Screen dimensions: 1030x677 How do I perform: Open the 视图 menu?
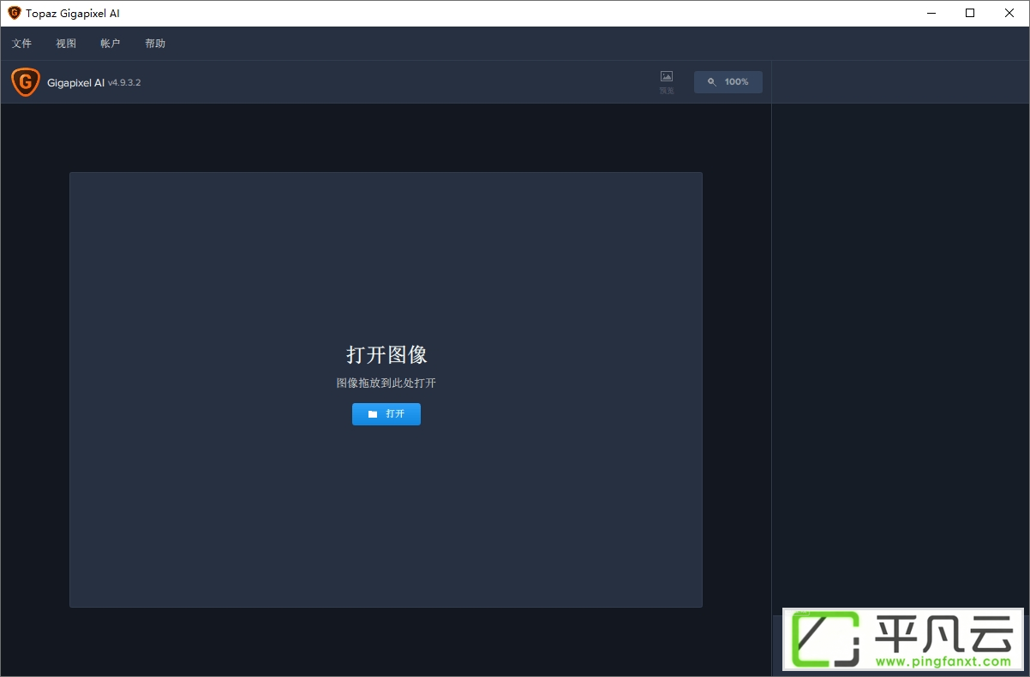(x=66, y=44)
